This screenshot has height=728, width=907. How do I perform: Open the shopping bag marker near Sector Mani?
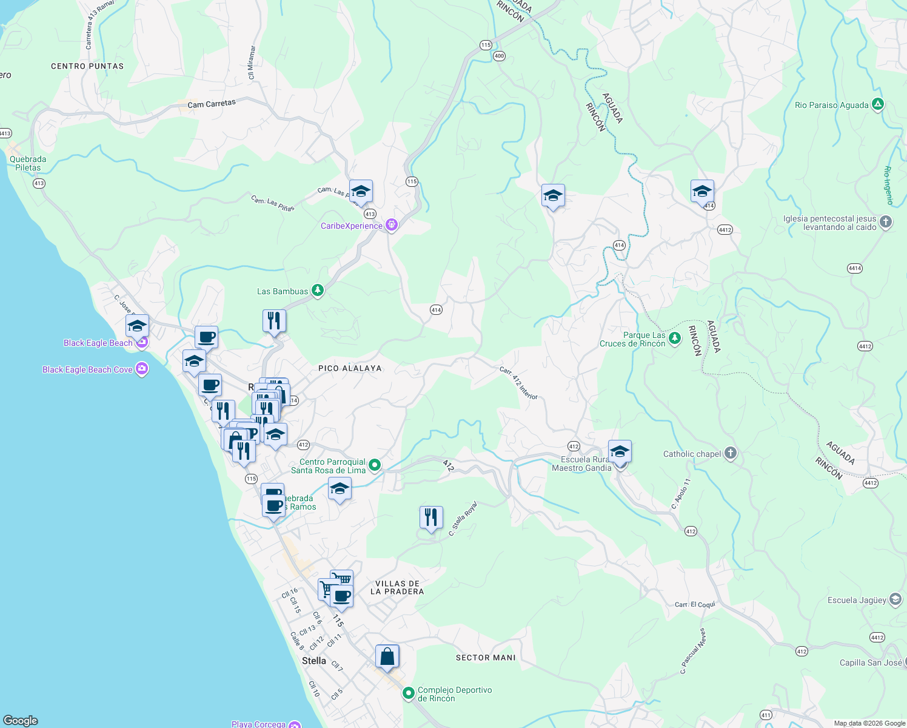[x=387, y=655]
